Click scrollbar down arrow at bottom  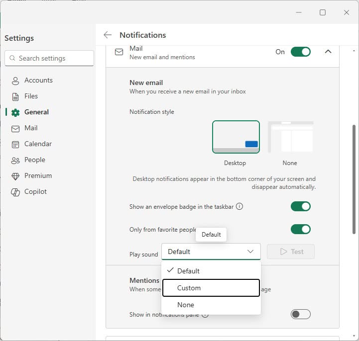pos(354,336)
